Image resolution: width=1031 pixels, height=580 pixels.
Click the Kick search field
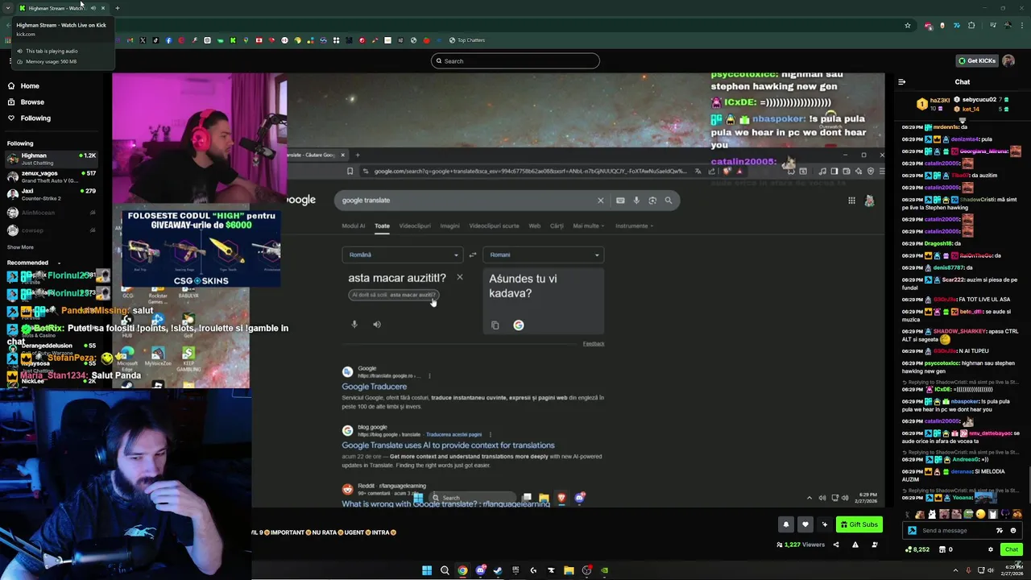pos(515,60)
